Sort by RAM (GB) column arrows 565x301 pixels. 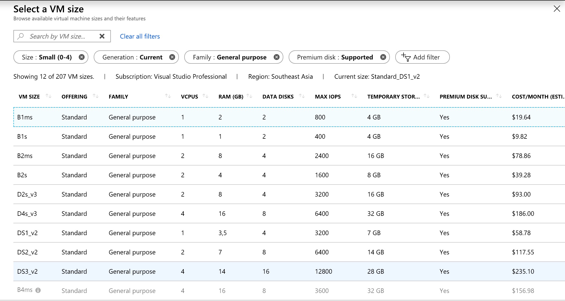(249, 96)
